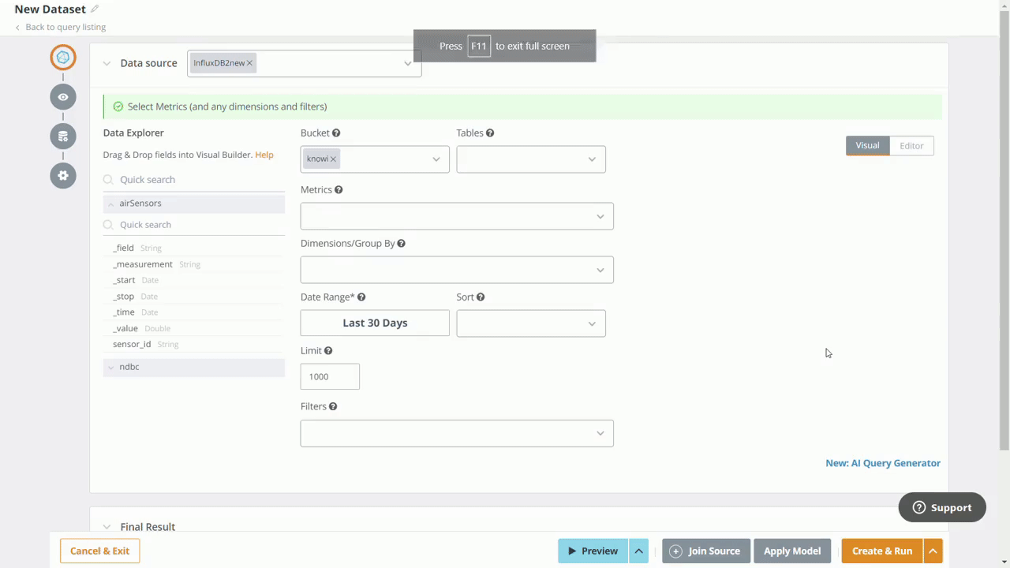Screen dimensions: 1010x568
Task: Click the highlighted query builder icon in sidebar
Action: [x=62, y=57]
